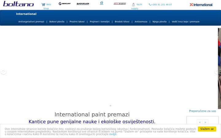This screenshot has height=138, width=221.
Task: Go to previous slide with left arrow
Action: coord(3,72)
